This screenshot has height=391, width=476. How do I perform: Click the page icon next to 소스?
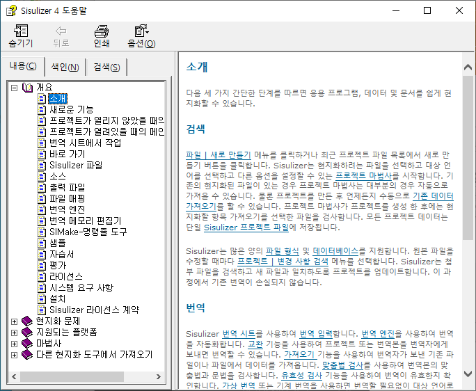click(x=42, y=177)
